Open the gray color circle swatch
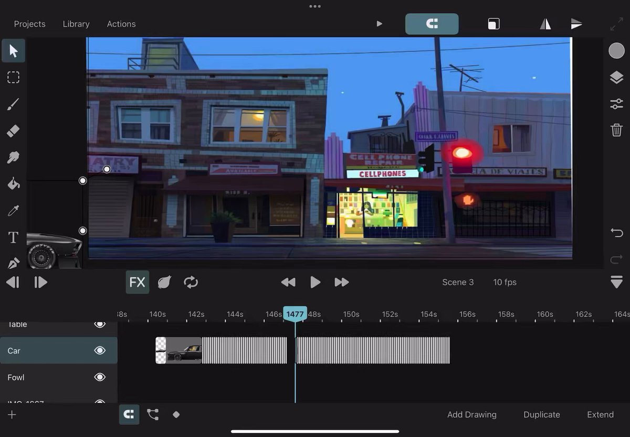 (x=616, y=51)
